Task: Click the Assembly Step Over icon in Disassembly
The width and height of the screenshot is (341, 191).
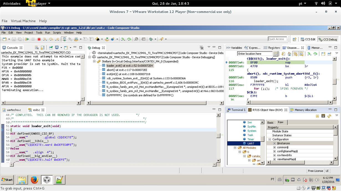Action: coord(315,54)
